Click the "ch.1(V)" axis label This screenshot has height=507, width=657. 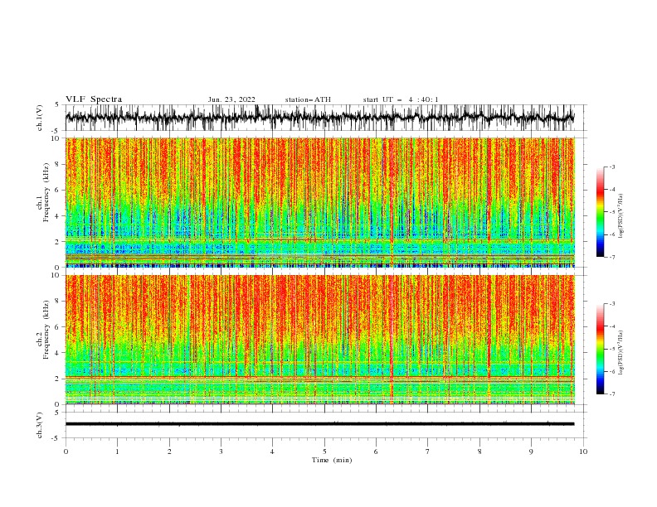point(40,118)
